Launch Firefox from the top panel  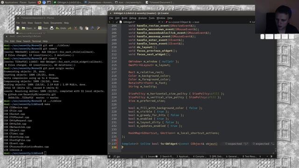[x=39, y=2]
